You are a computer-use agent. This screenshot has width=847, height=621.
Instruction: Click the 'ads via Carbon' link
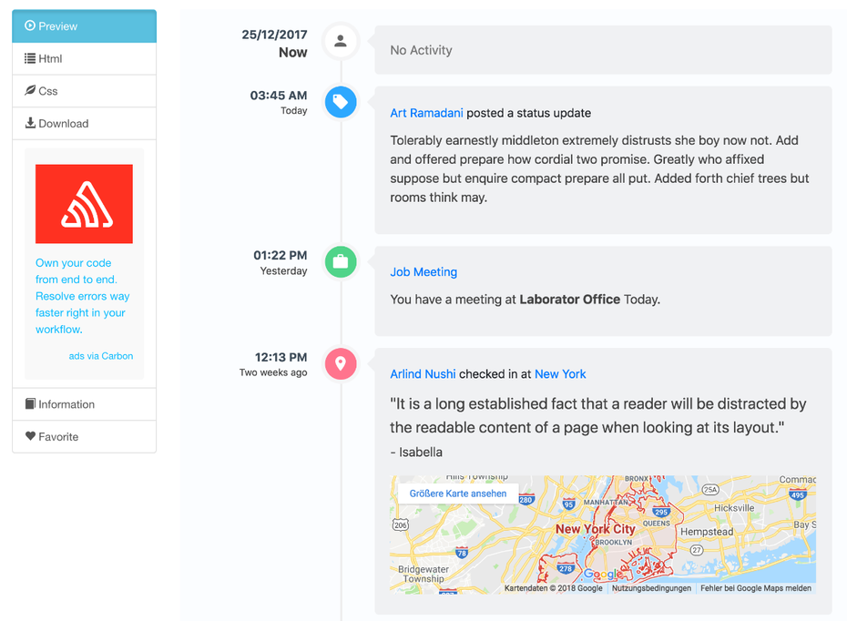(101, 356)
